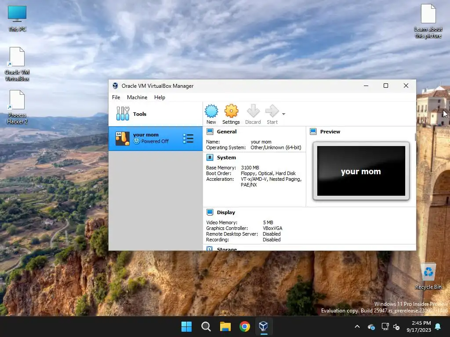Screen dimensions: 450x337
Task: Click the Storage section icon
Action: tap(210, 249)
